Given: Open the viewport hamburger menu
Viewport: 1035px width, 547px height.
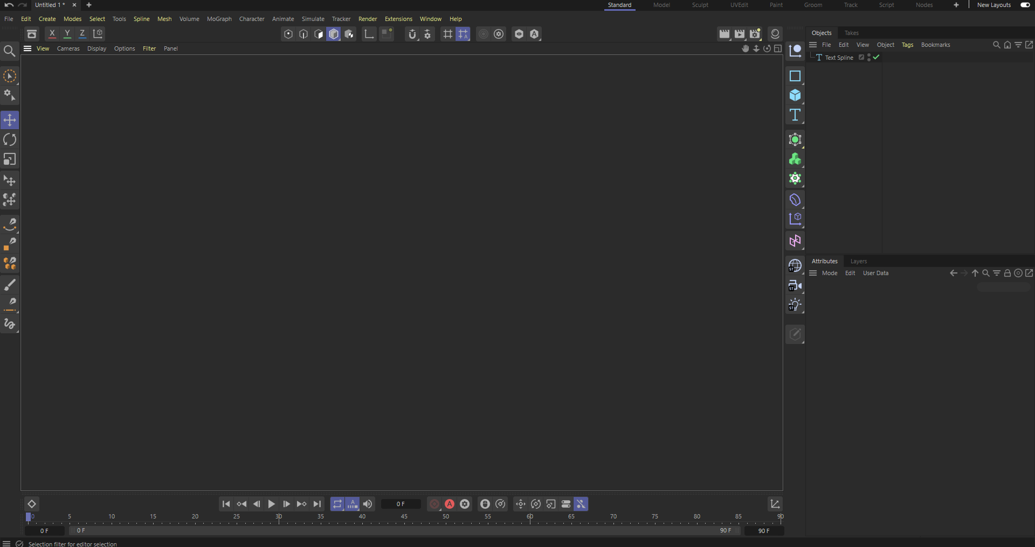Looking at the screenshot, I should 27,48.
